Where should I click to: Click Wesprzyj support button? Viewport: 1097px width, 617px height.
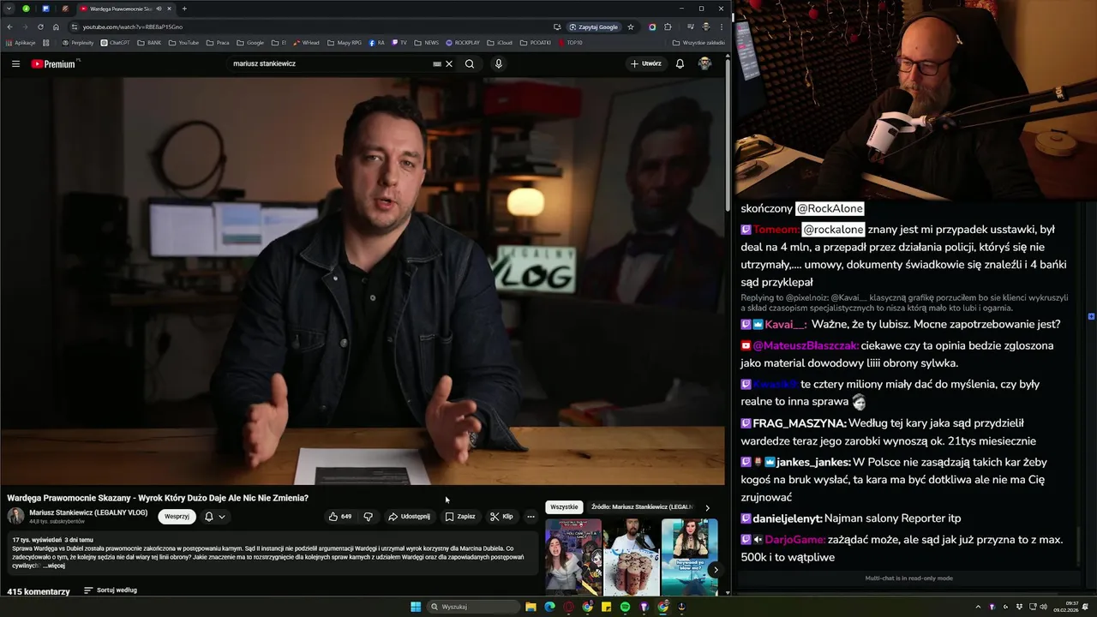pos(177,517)
